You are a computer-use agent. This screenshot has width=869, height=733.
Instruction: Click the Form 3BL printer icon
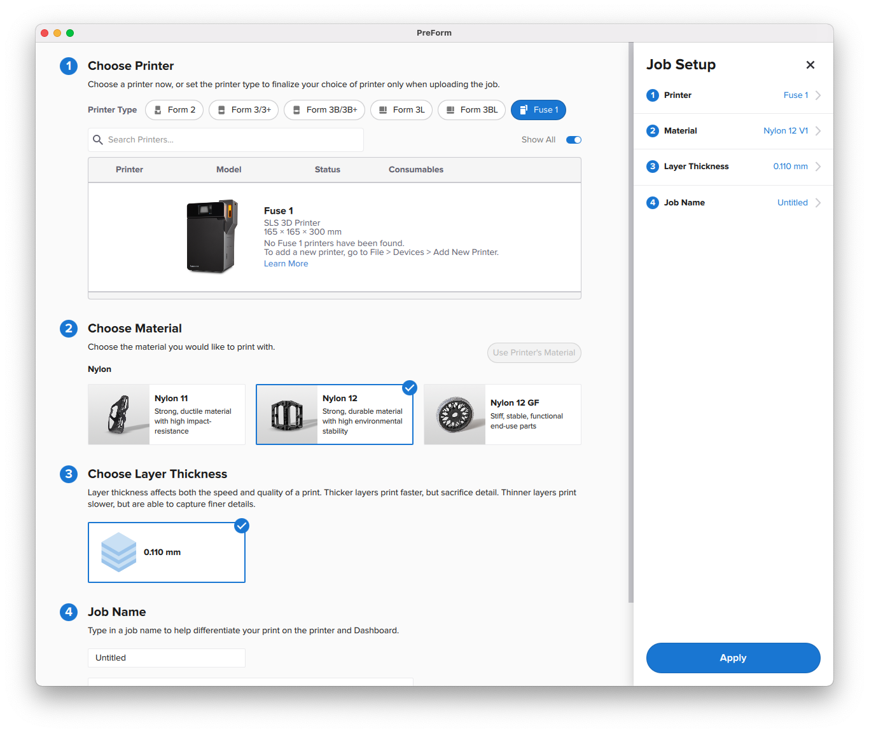click(450, 110)
